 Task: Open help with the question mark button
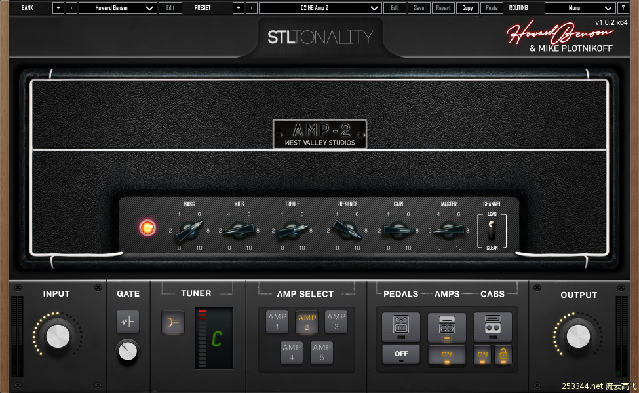(x=623, y=7)
